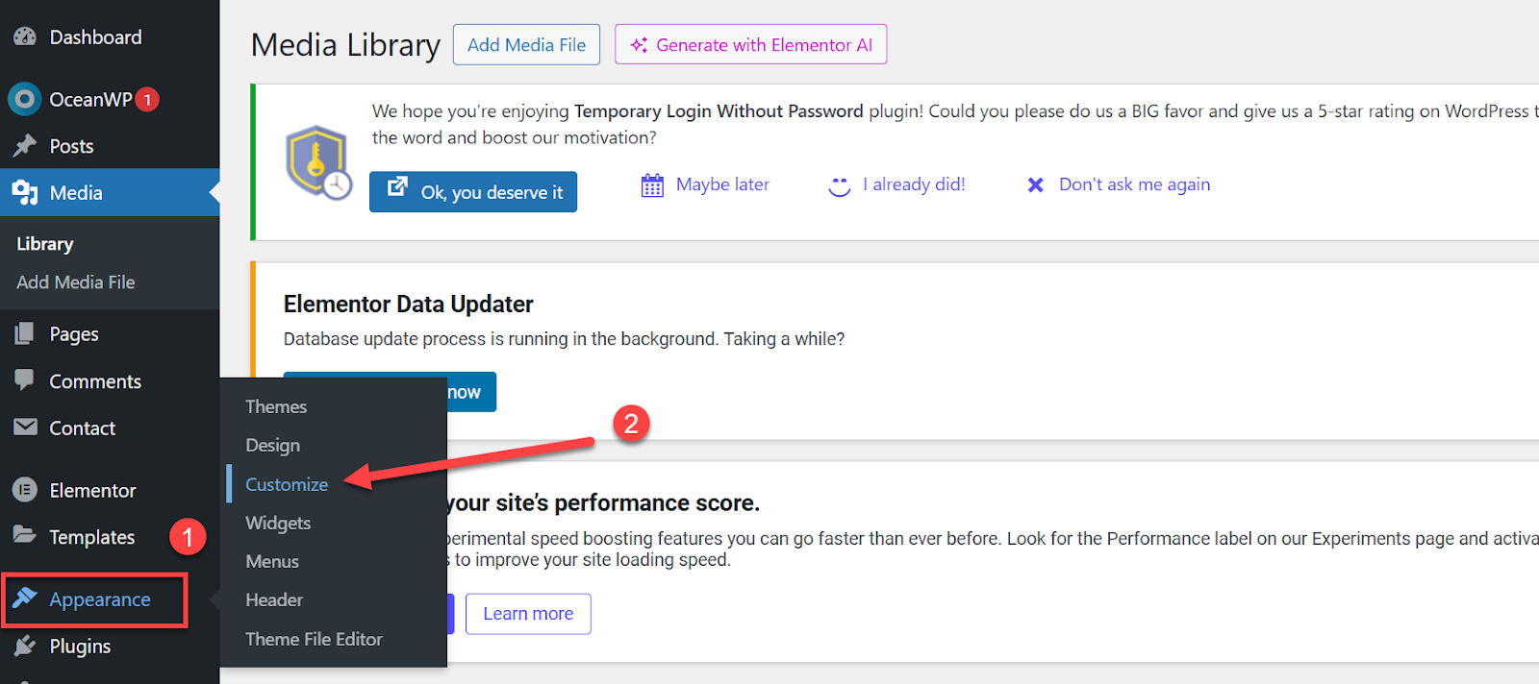Screen dimensions: 1539x684
Task: Choose Customize in the Appearance flyout
Action: pos(287,484)
